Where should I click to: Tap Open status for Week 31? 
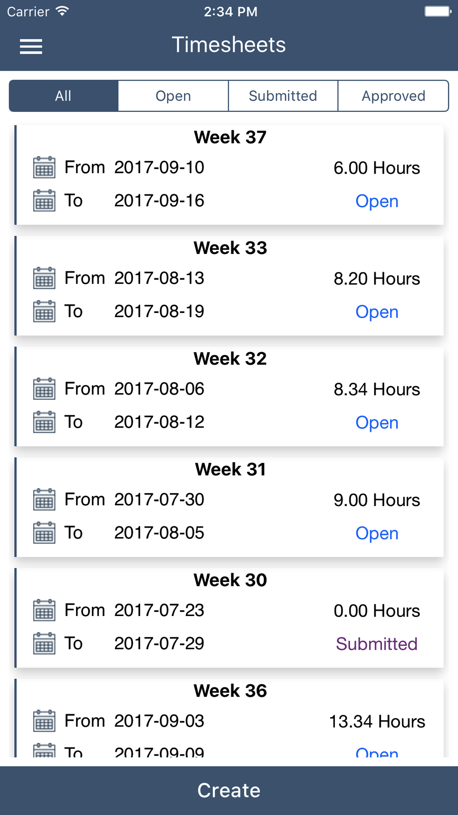click(377, 533)
